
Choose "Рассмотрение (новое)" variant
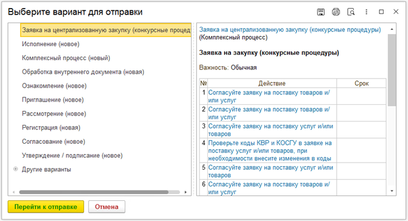click(x=54, y=114)
